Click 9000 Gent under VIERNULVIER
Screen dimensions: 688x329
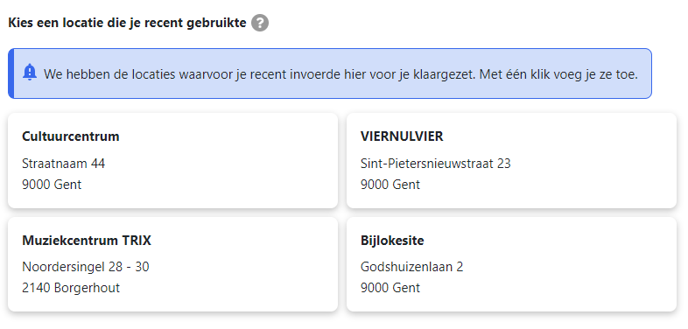point(390,185)
